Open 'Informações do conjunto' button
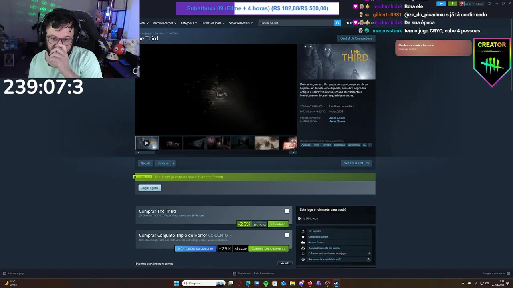 coord(195,248)
